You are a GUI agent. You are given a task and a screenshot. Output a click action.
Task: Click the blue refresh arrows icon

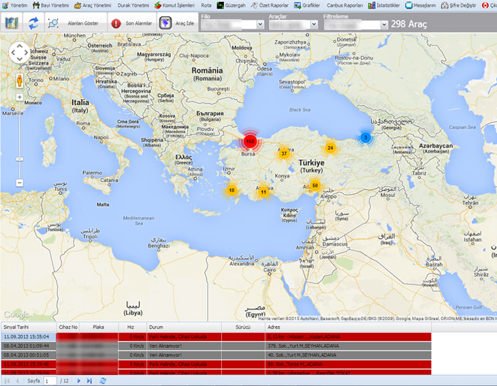click(33, 23)
